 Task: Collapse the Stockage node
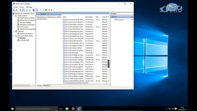pyautogui.click(x=14, y=31)
